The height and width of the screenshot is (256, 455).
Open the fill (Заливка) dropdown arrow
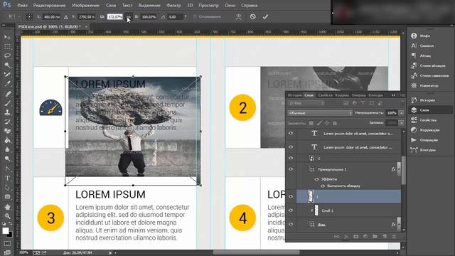[x=401, y=123]
